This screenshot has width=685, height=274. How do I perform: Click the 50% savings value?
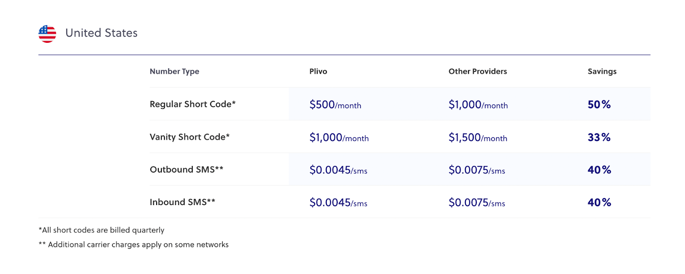pos(599,104)
